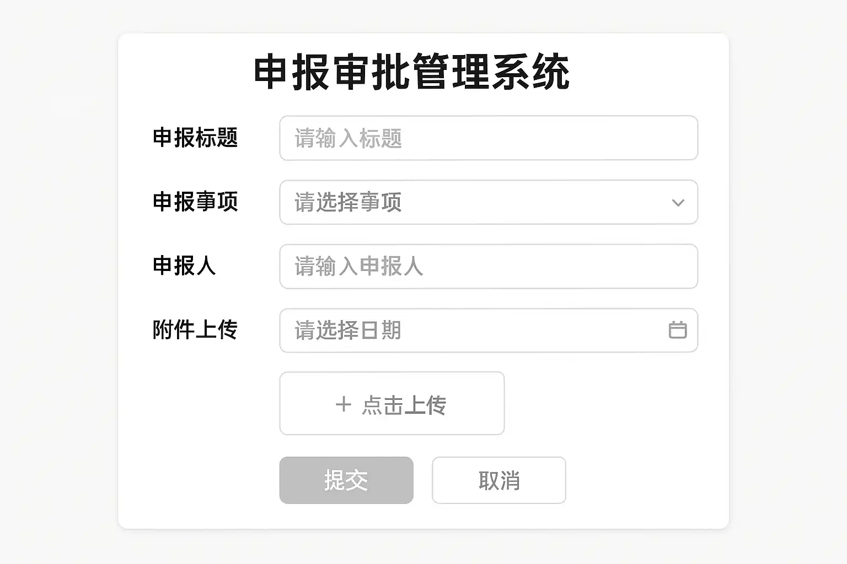This screenshot has width=847, height=564.
Task: Submit the form with the gray button
Action: tap(346, 480)
